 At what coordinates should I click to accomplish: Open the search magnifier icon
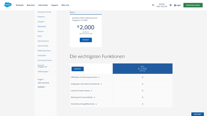(153, 5)
